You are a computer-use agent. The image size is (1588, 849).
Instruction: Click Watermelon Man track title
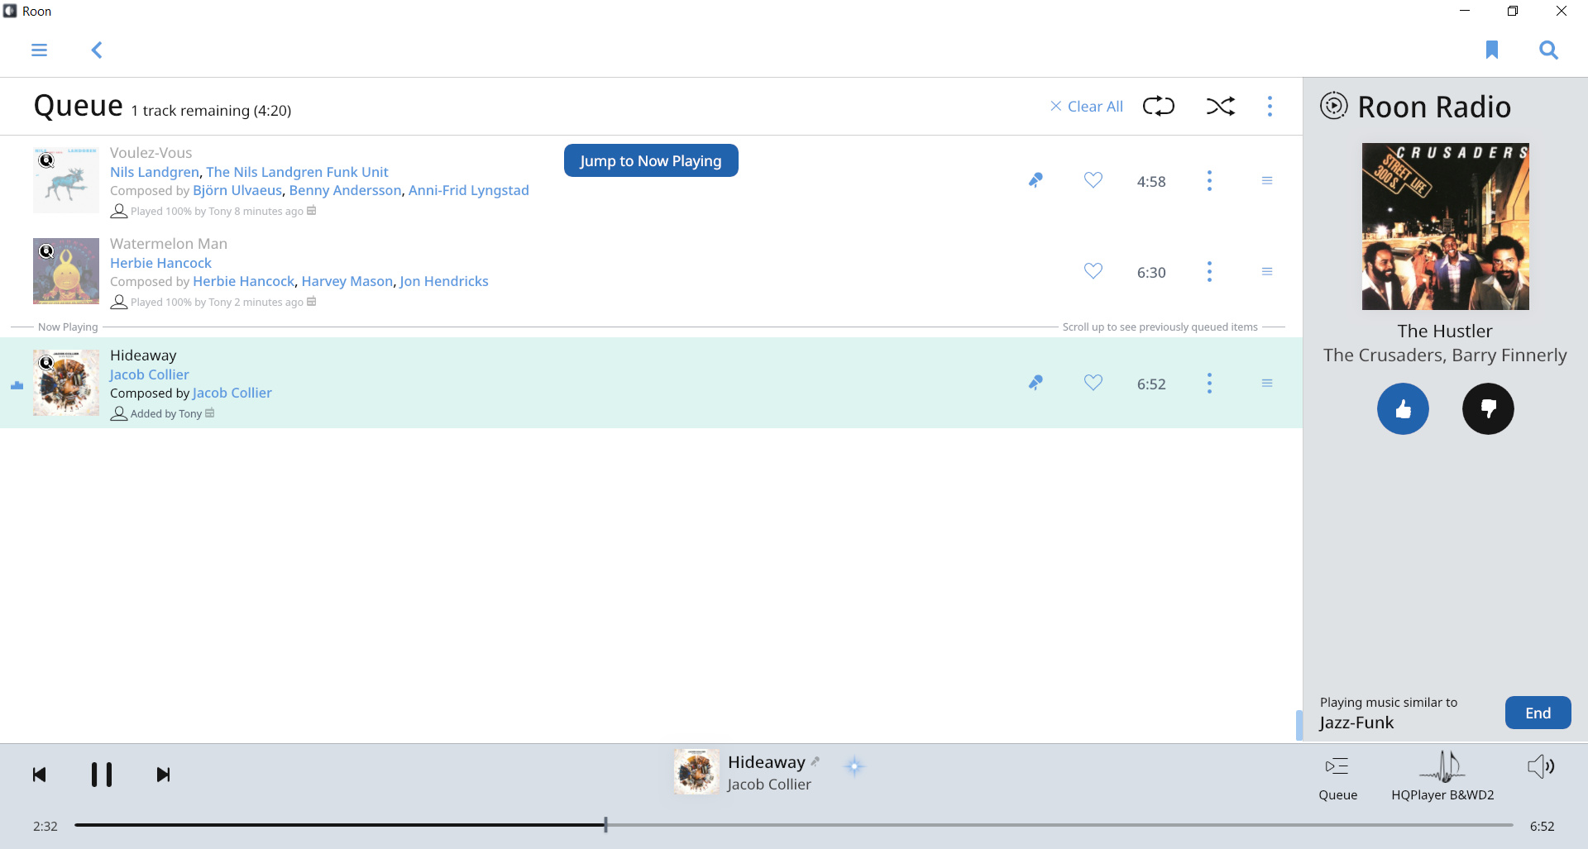click(168, 244)
